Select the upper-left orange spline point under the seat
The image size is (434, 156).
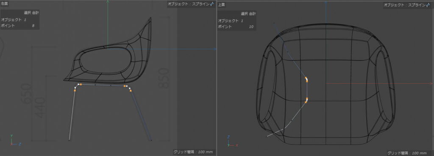pyautogui.click(x=81, y=84)
